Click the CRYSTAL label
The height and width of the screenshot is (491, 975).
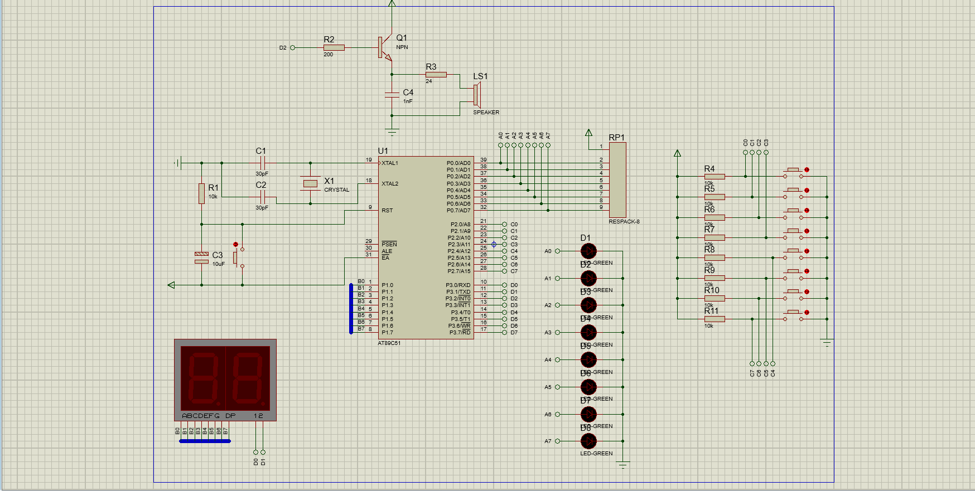click(x=337, y=190)
